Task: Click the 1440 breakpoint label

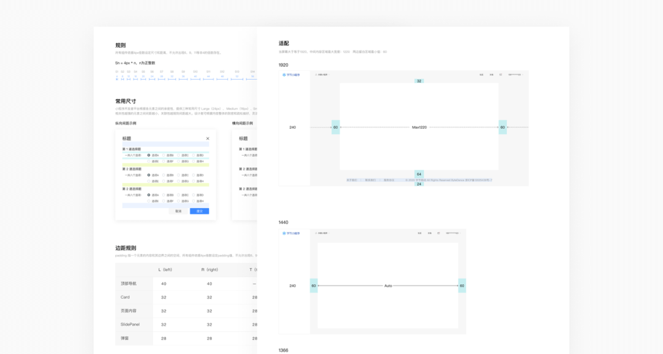Action: [283, 222]
